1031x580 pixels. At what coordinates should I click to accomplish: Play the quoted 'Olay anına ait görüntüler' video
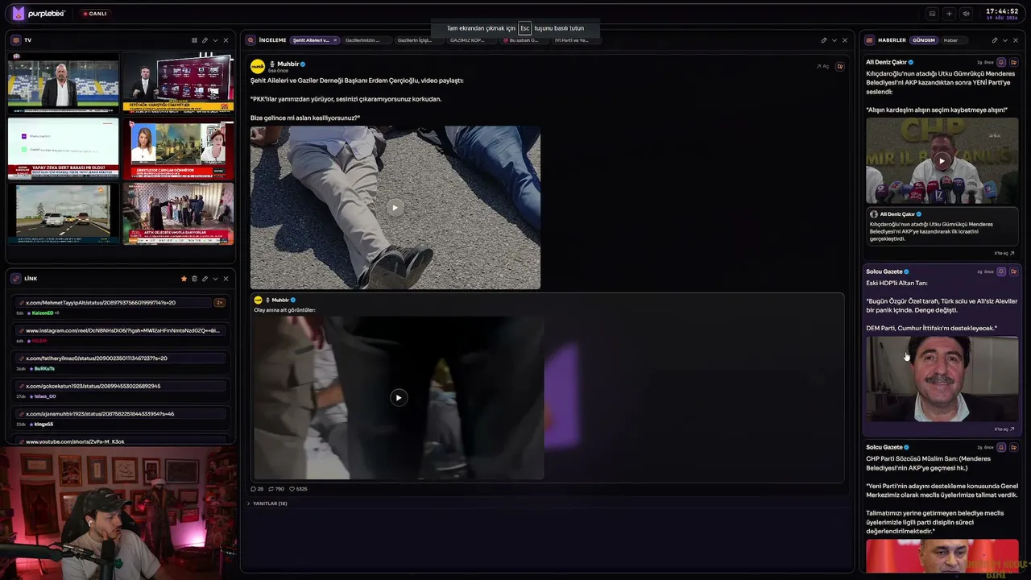pyautogui.click(x=399, y=397)
